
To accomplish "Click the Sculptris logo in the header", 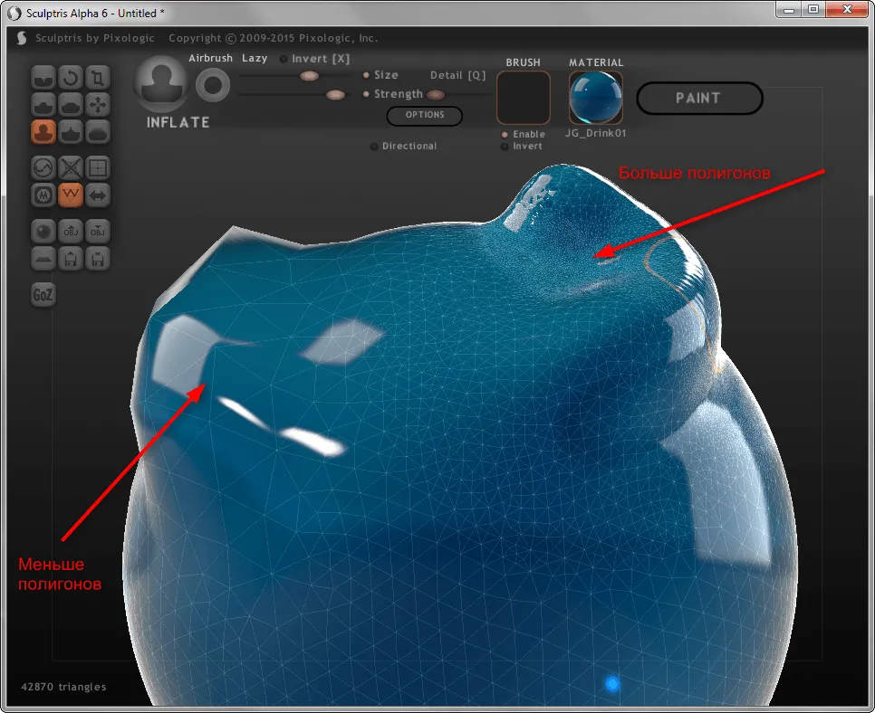I will (22, 39).
